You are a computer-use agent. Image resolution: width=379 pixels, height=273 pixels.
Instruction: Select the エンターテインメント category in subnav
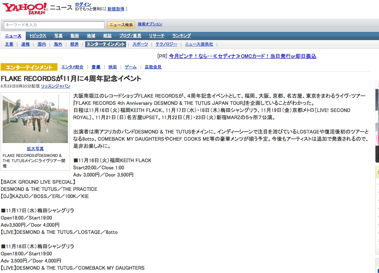pos(106,44)
